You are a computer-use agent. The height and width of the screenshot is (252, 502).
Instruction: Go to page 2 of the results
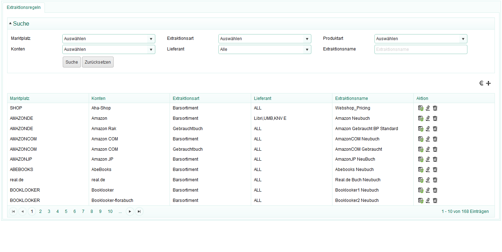[x=41, y=211]
